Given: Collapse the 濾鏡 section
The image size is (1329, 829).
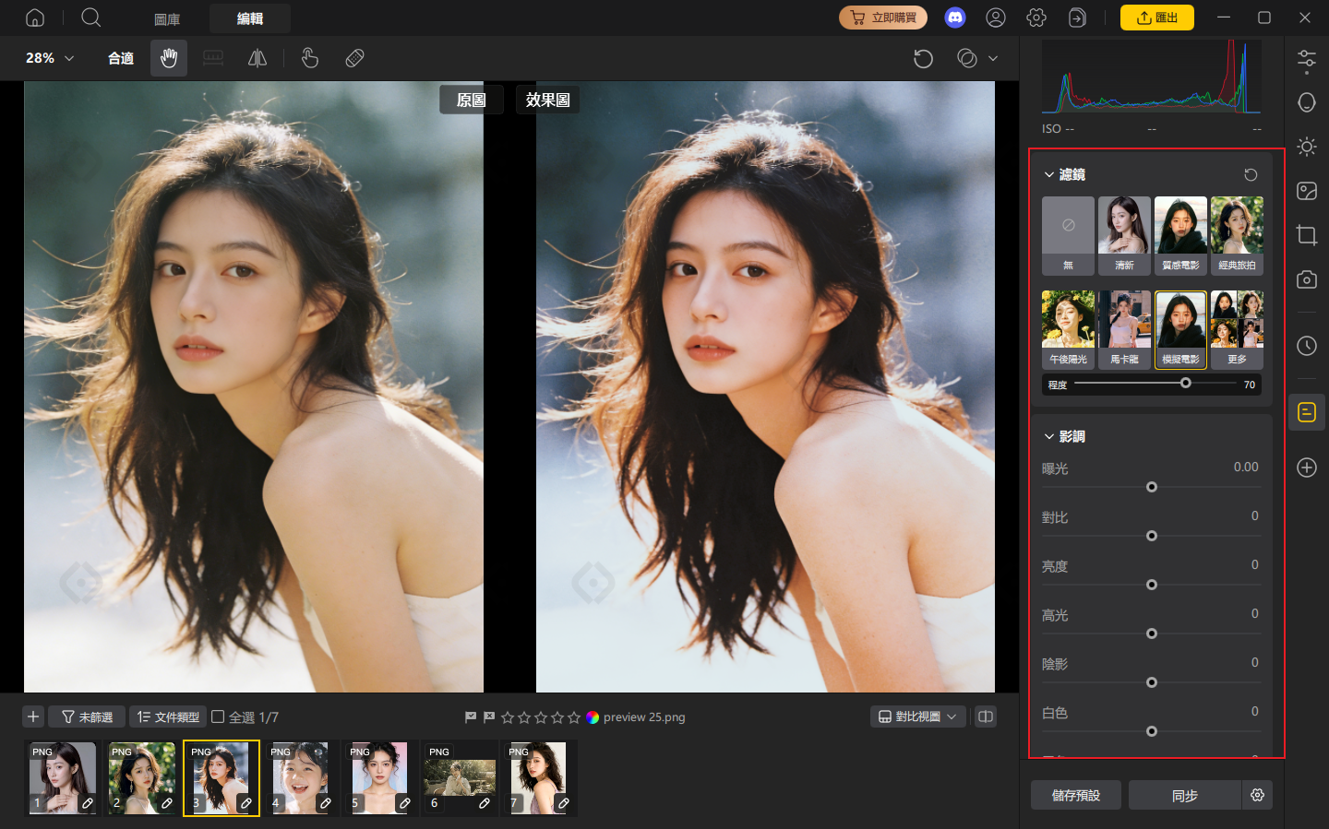Looking at the screenshot, I should click(1049, 174).
